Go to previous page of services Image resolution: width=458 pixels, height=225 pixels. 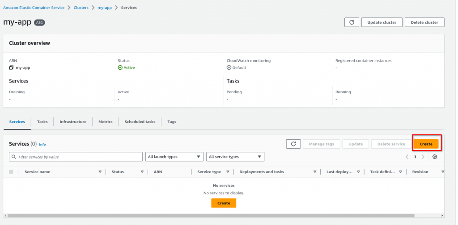click(x=407, y=157)
